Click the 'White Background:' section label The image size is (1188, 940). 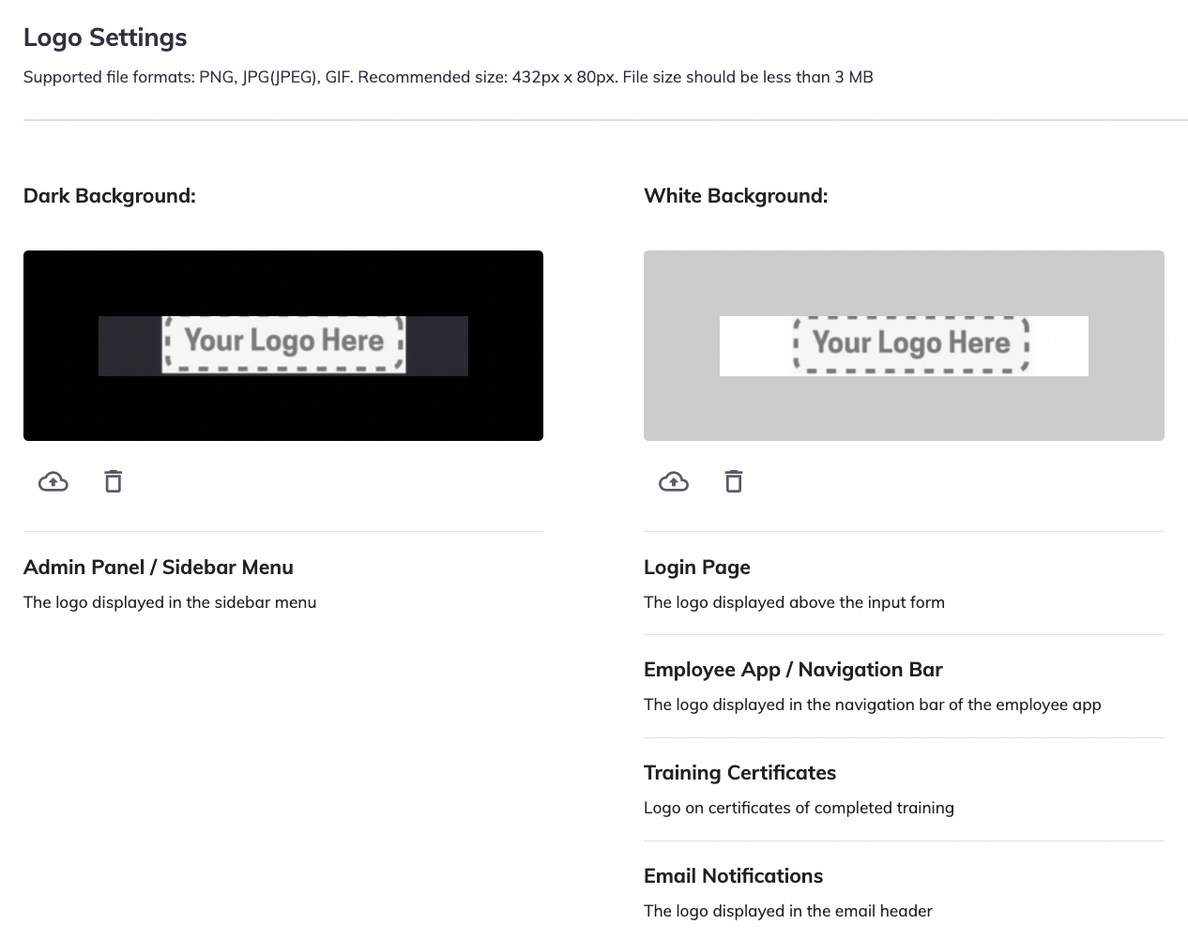coord(735,195)
